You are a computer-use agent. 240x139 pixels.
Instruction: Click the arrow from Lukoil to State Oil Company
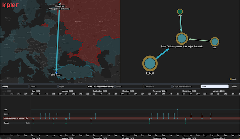(163, 53)
